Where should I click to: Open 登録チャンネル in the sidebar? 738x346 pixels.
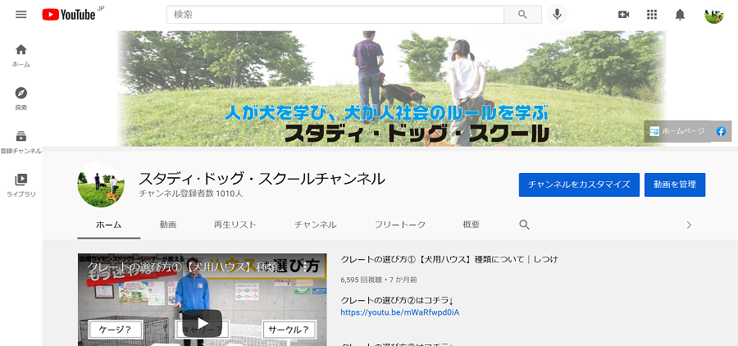20,142
